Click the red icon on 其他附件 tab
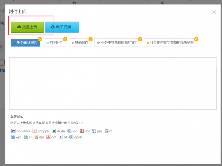The image size is (222, 166). pyautogui.click(x=73, y=43)
